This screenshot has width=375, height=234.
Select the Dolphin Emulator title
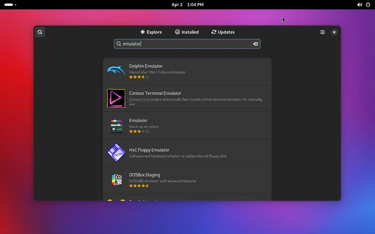[146, 66]
